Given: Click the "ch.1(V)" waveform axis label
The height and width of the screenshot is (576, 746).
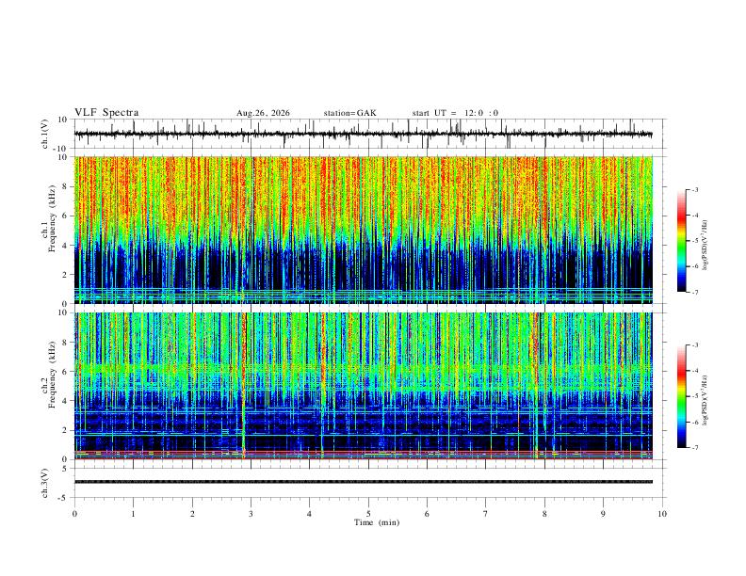Looking at the screenshot, I should click(x=45, y=134).
